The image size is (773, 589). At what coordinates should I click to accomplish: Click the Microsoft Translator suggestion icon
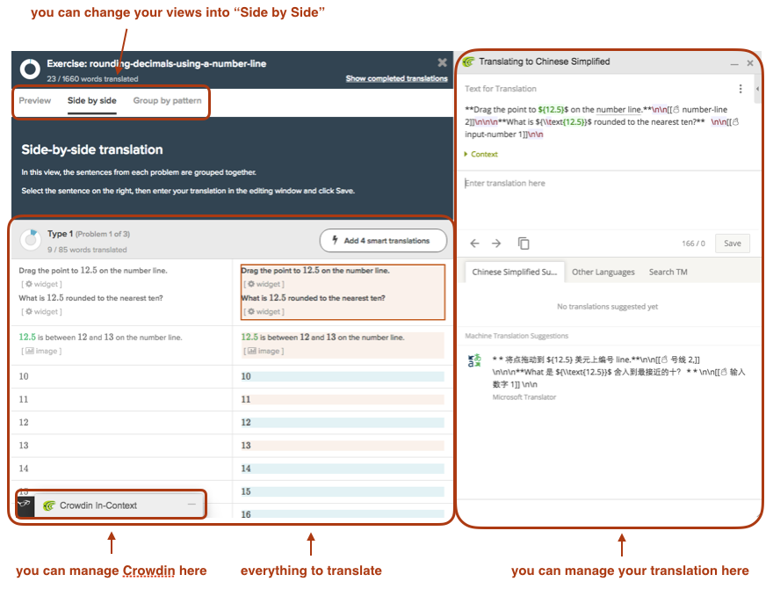click(x=475, y=361)
